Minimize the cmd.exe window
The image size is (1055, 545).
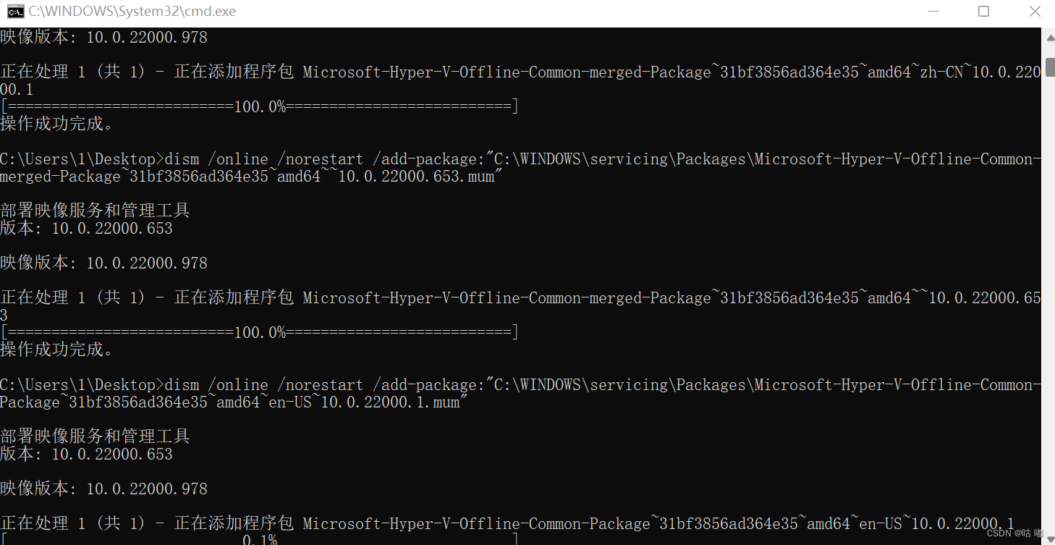coord(932,12)
